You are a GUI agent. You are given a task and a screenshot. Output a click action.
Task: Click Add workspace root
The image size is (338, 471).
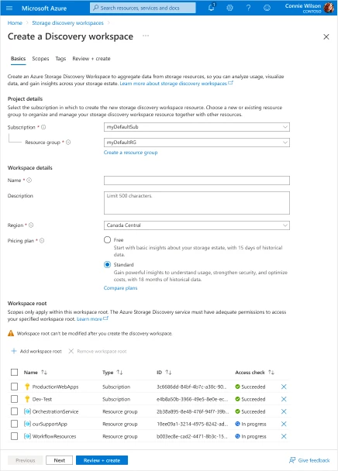(36, 351)
